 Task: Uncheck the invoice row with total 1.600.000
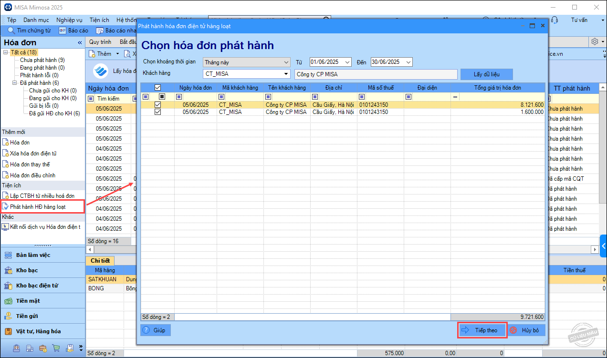pyautogui.click(x=157, y=112)
